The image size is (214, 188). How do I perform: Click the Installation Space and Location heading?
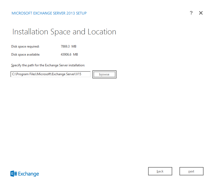click(64, 32)
